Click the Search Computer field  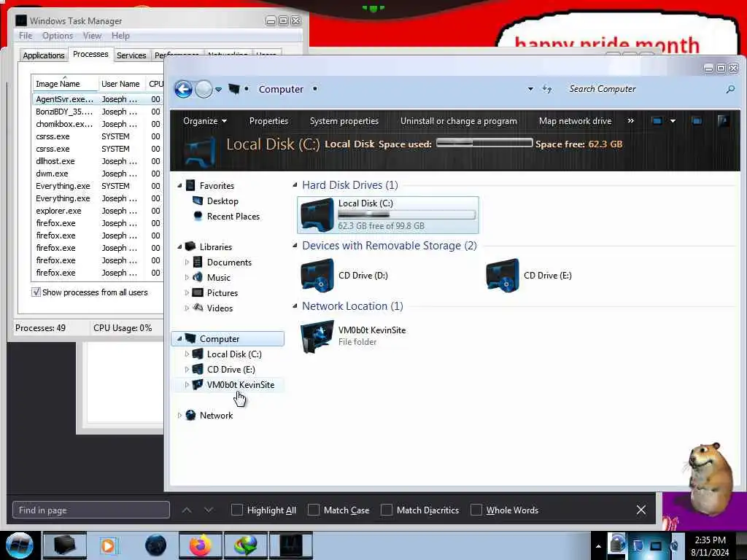[x=644, y=89]
